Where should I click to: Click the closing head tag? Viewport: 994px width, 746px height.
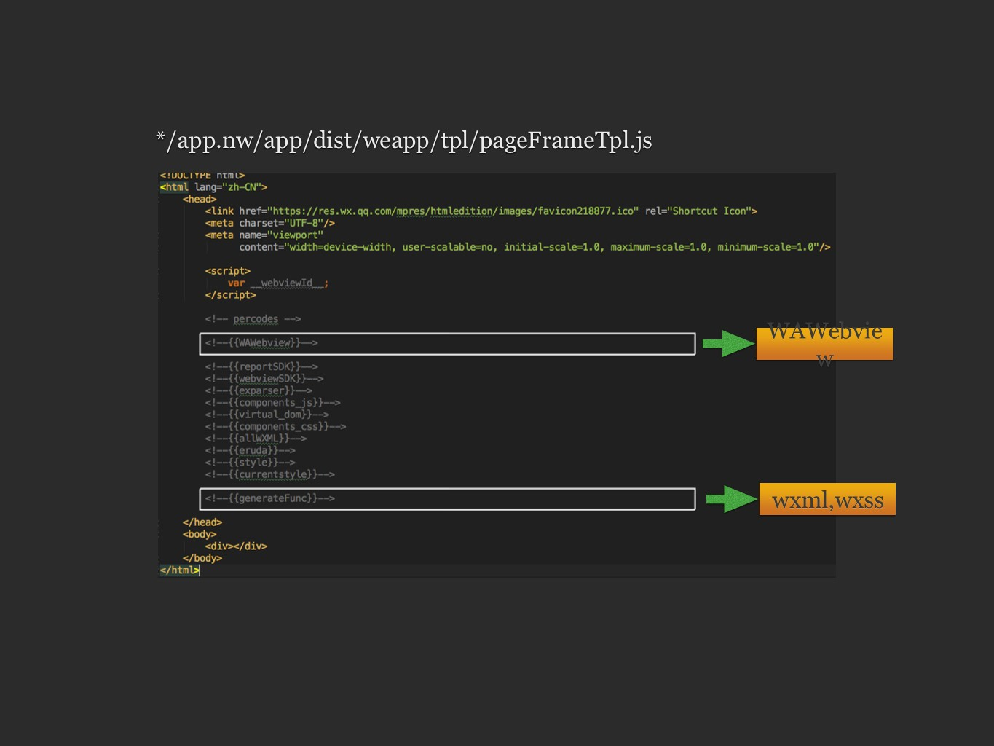[202, 522]
